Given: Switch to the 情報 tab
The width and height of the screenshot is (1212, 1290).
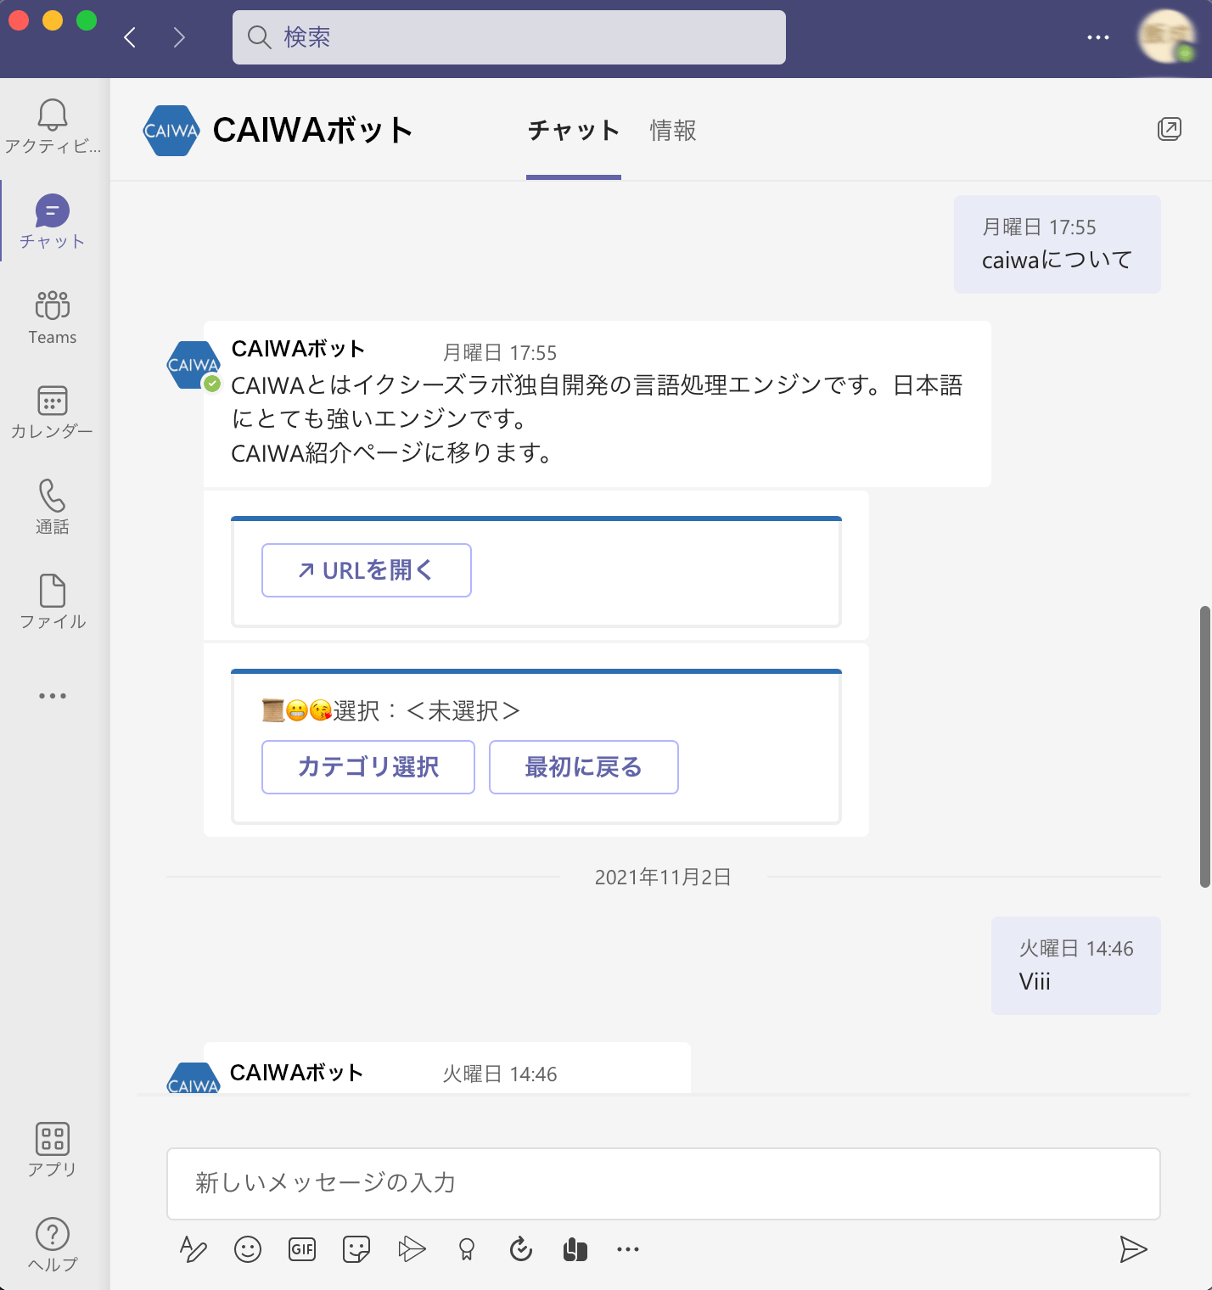Looking at the screenshot, I should [672, 132].
